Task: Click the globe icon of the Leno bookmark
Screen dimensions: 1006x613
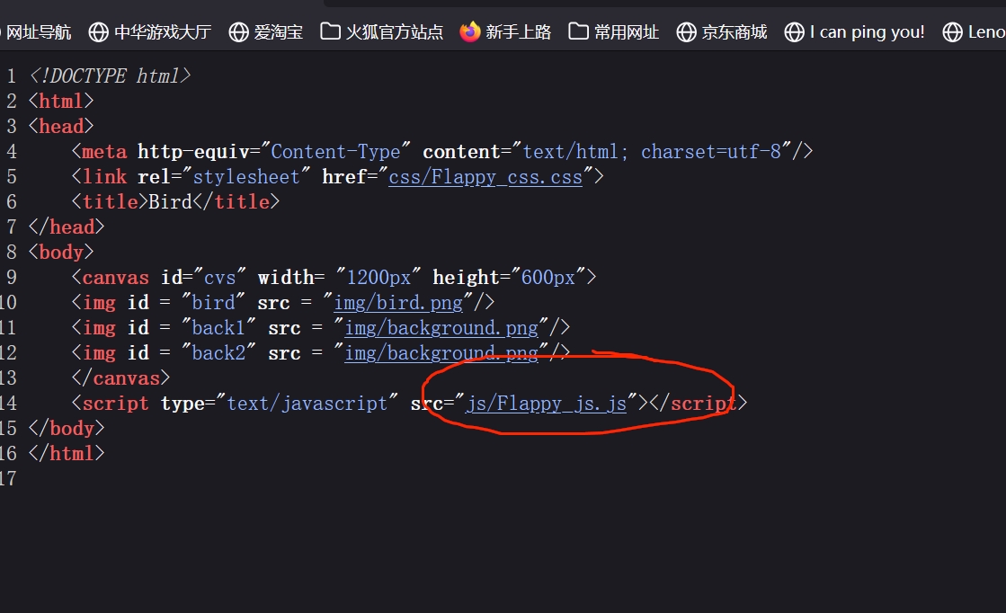Action: pos(952,32)
